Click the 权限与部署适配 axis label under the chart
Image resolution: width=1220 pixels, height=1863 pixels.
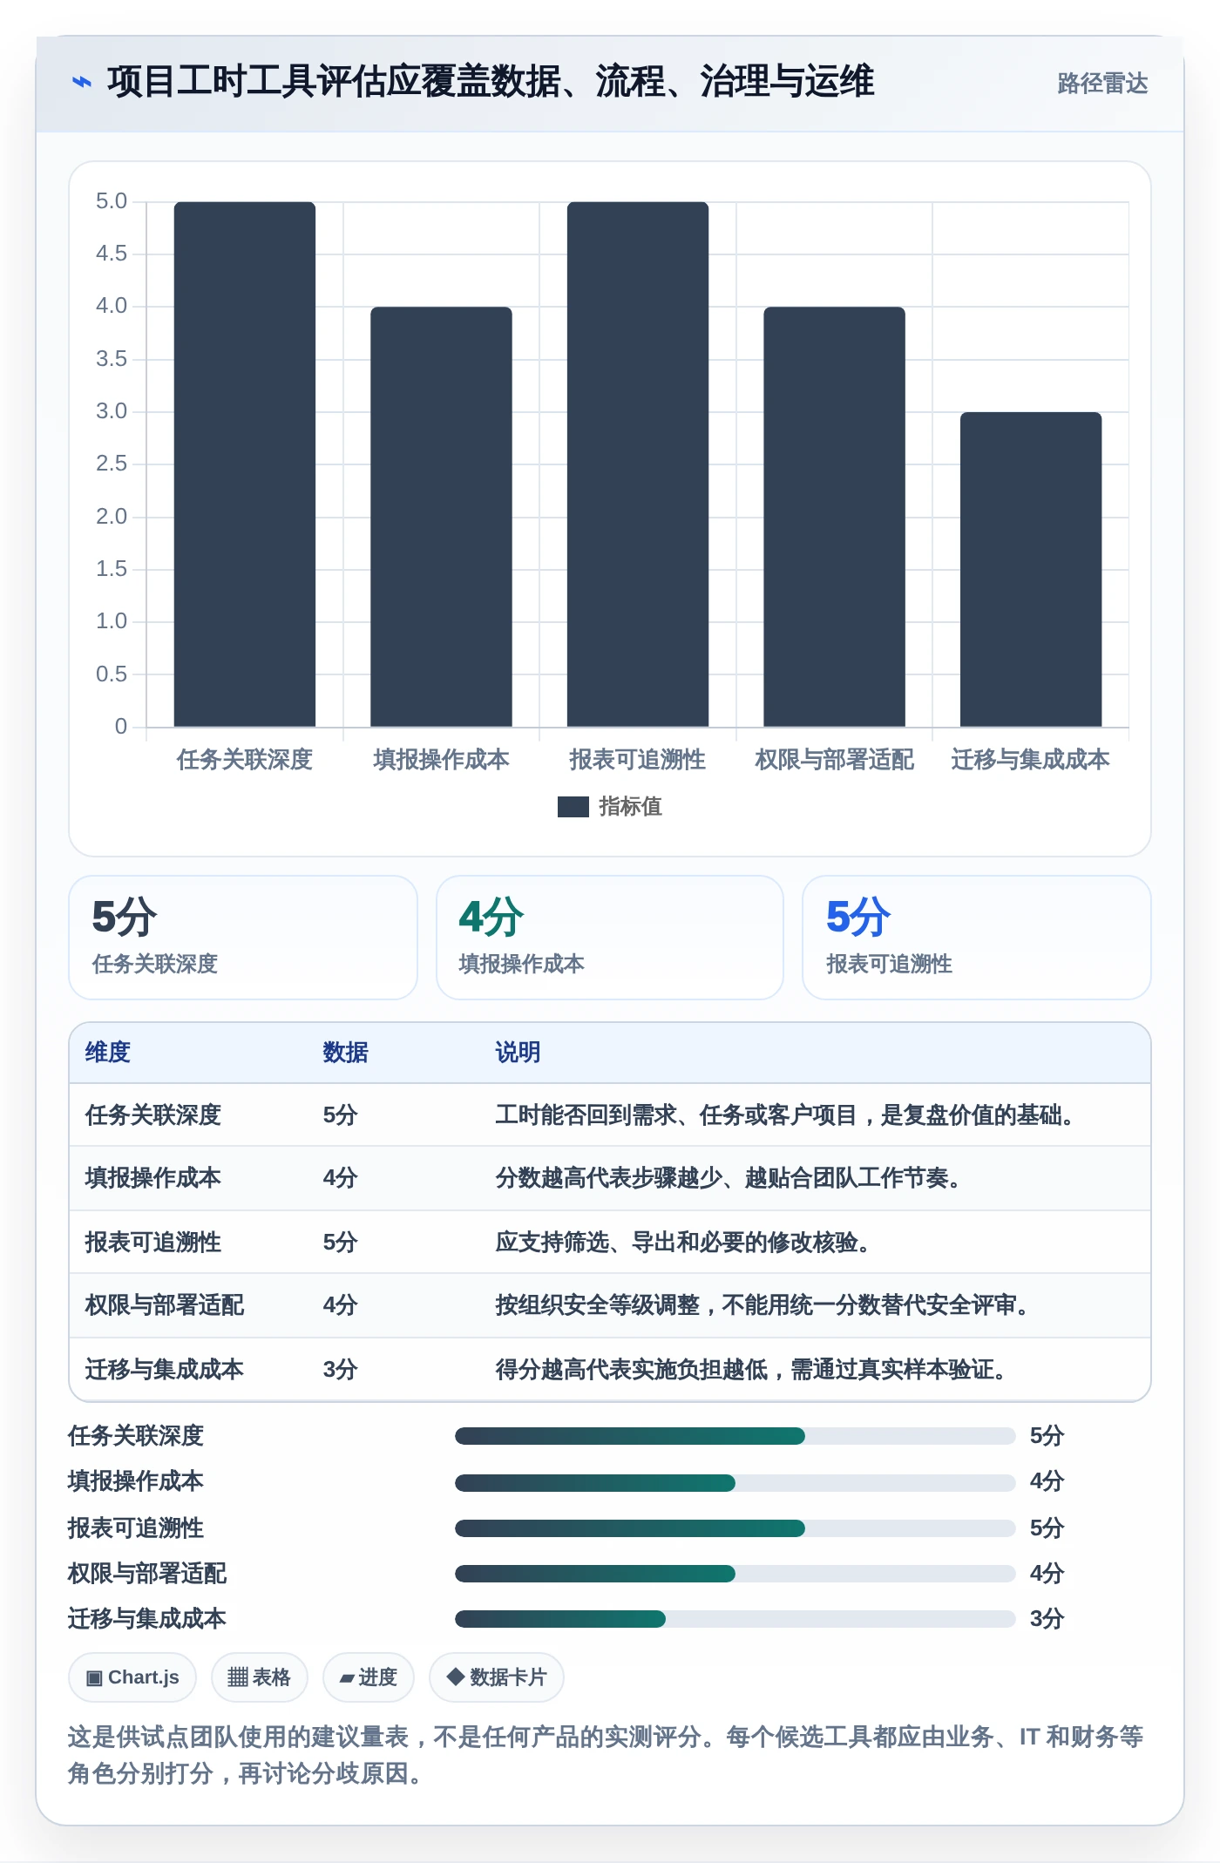tap(834, 760)
